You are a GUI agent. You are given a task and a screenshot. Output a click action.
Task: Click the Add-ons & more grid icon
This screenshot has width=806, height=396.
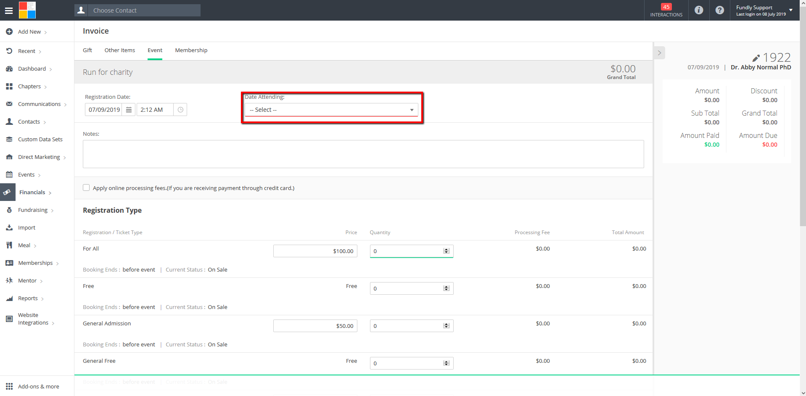click(9, 386)
